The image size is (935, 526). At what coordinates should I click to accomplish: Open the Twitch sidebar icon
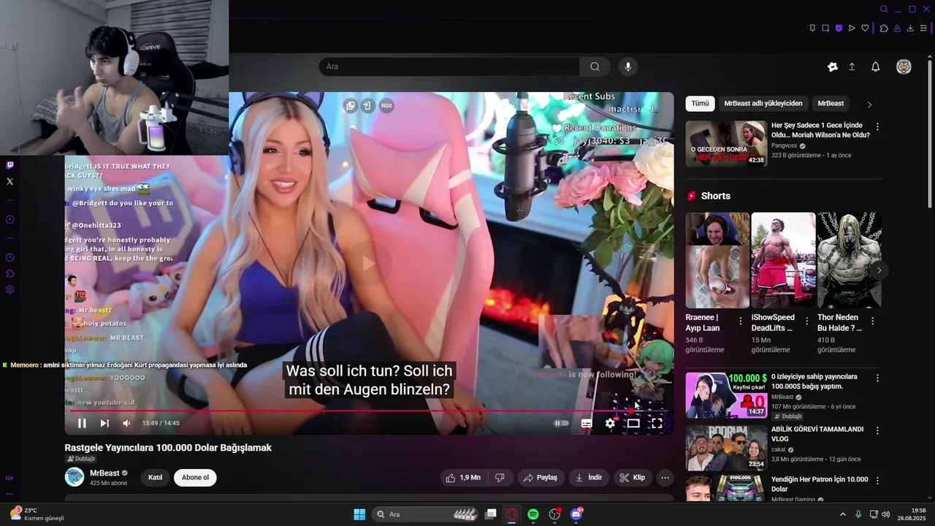9,166
